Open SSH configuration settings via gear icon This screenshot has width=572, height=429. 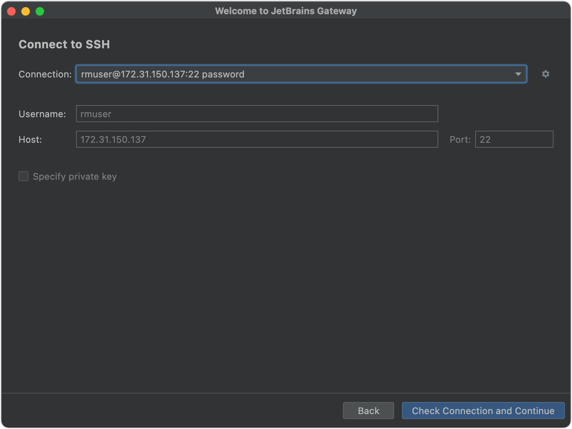[x=546, y=74]
